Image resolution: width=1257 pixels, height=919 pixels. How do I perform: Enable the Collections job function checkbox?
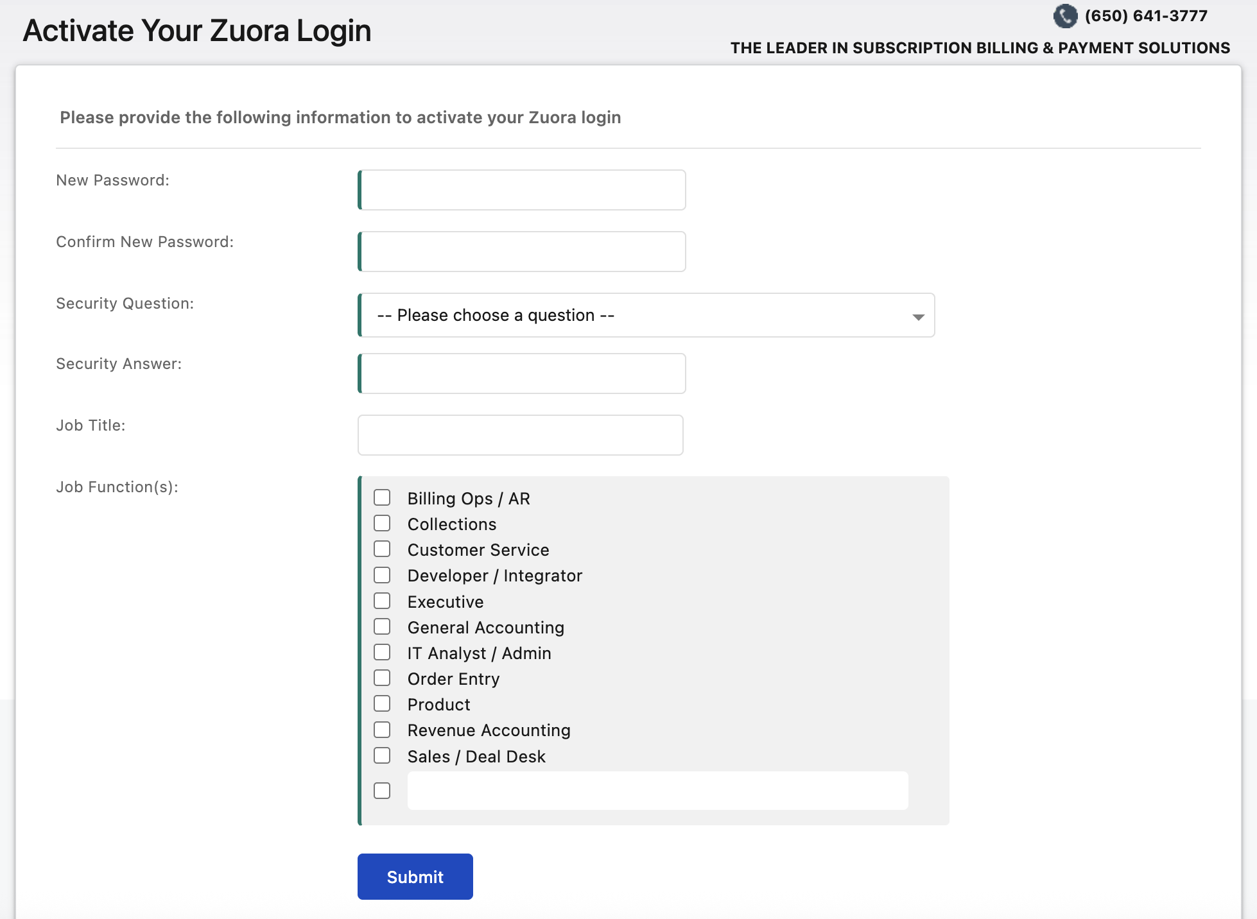click(382, 524)
